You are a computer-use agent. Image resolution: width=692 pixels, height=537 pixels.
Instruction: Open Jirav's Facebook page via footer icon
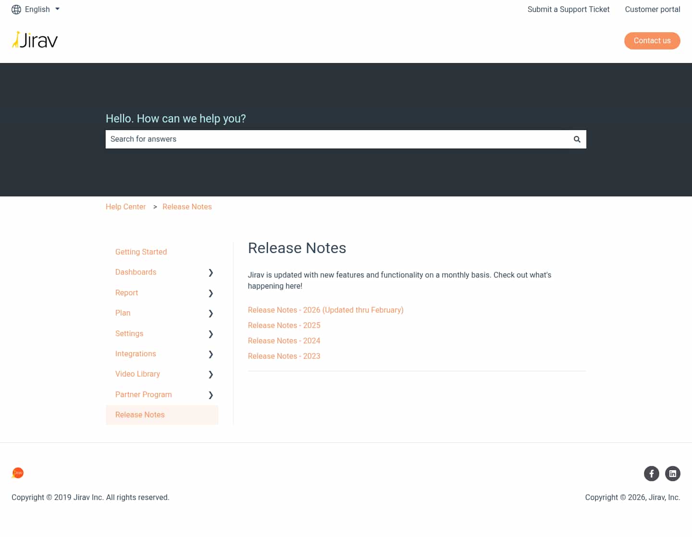click(x=652, y=474)
